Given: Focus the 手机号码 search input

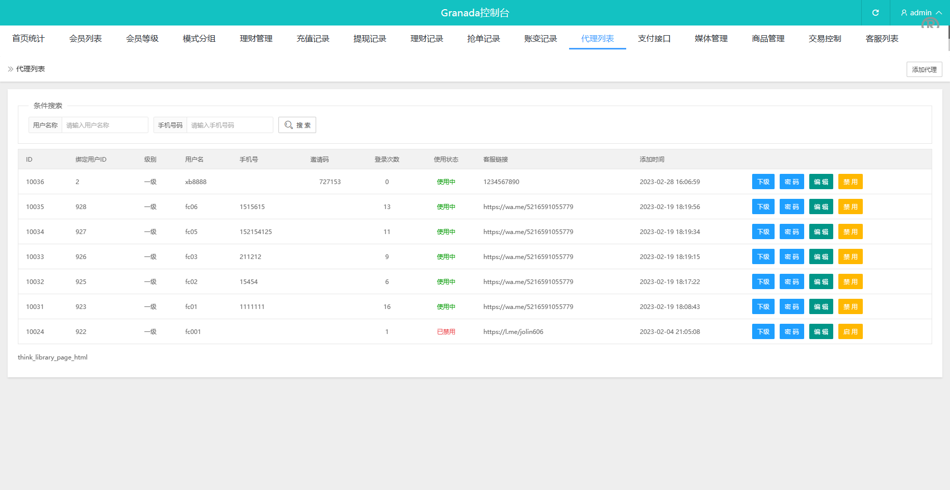Looking at the screenshot, I should (229, 125).
